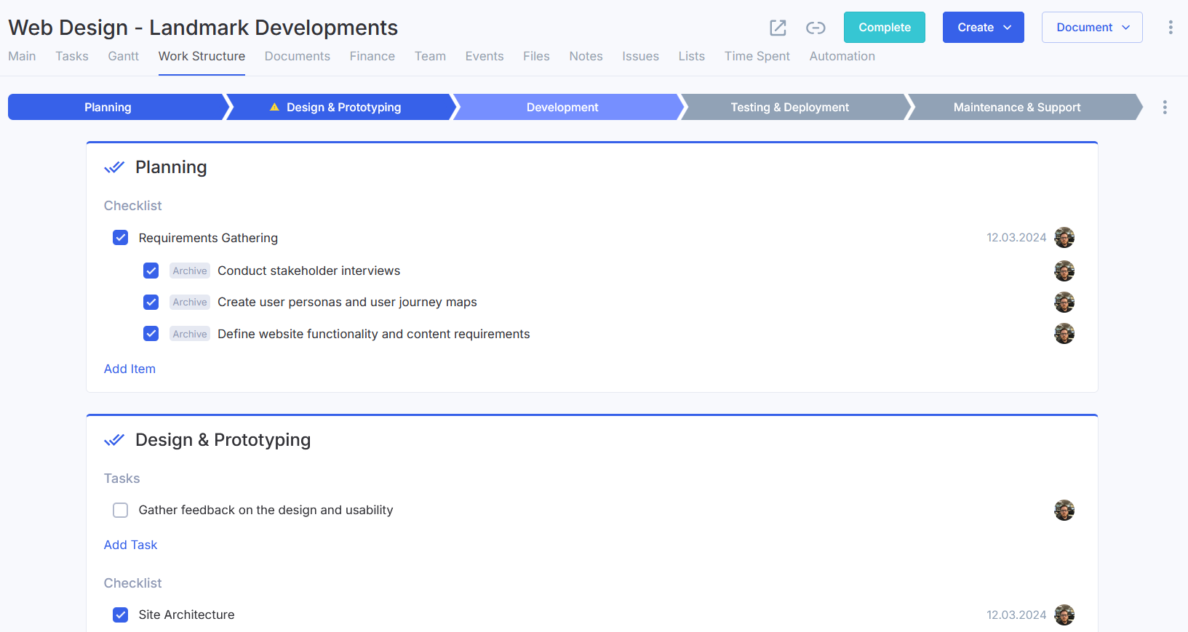Copy the project link icon
Screen dimensions: 1188x632
[x=816, y=28]
